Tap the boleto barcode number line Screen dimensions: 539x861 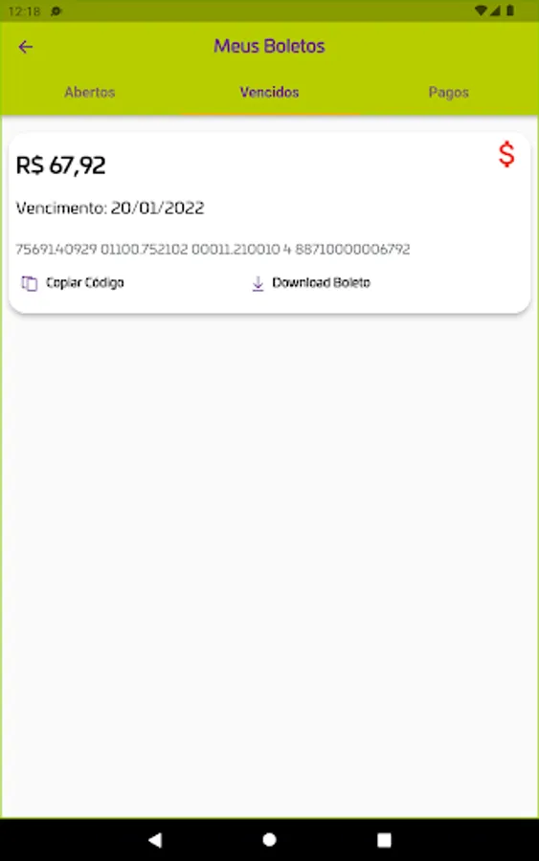click(213, 250)
